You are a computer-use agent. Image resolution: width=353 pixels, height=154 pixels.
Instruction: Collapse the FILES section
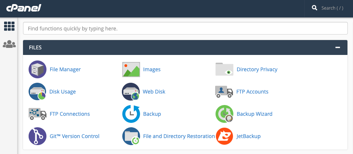pyautogui.click(x=337, y=47)
